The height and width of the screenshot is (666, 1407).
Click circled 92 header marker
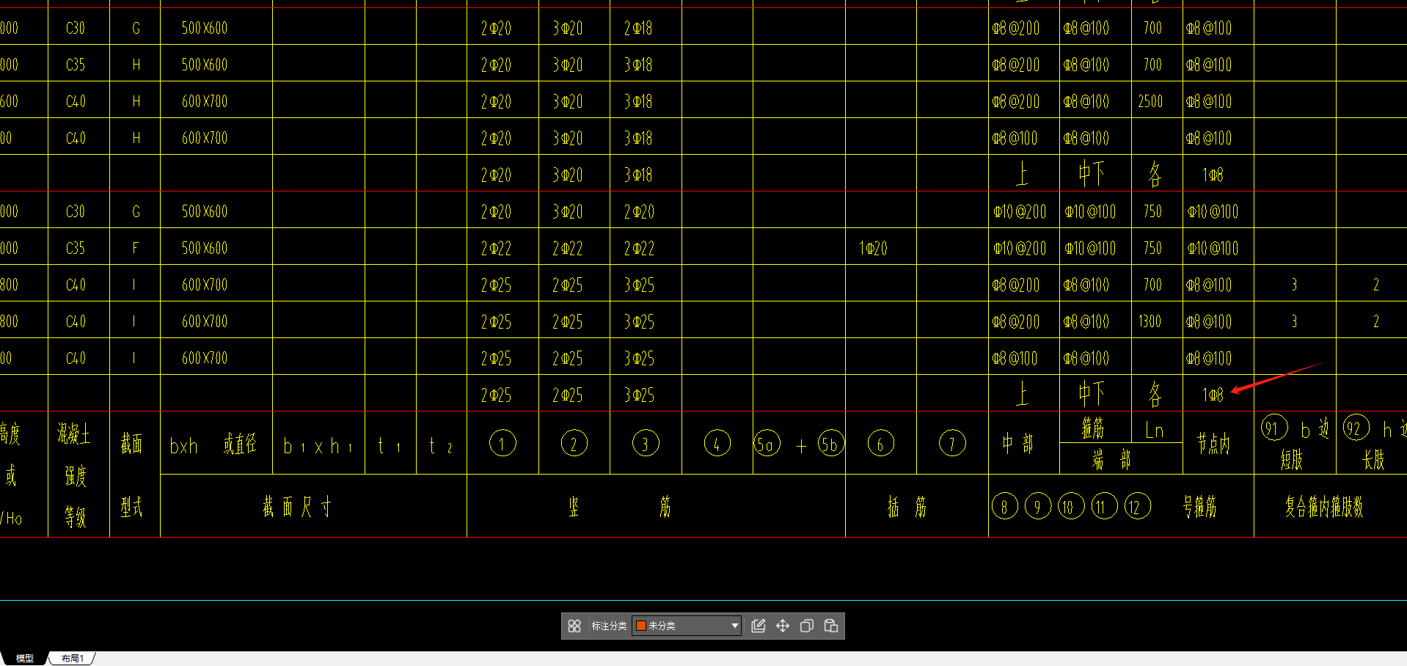[1356, 428]
